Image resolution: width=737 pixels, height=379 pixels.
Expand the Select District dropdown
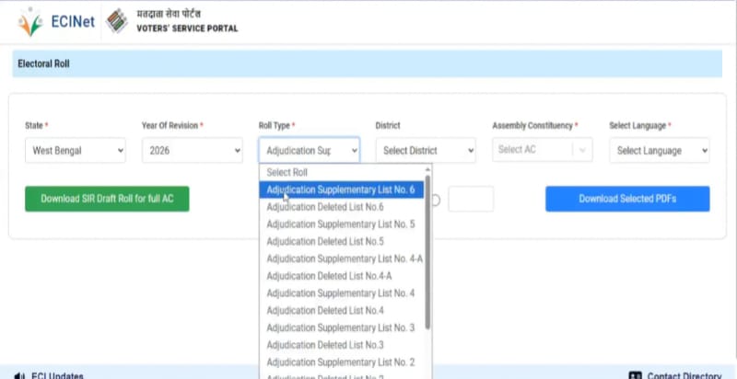pyautogui.click(x=426, y=150)
